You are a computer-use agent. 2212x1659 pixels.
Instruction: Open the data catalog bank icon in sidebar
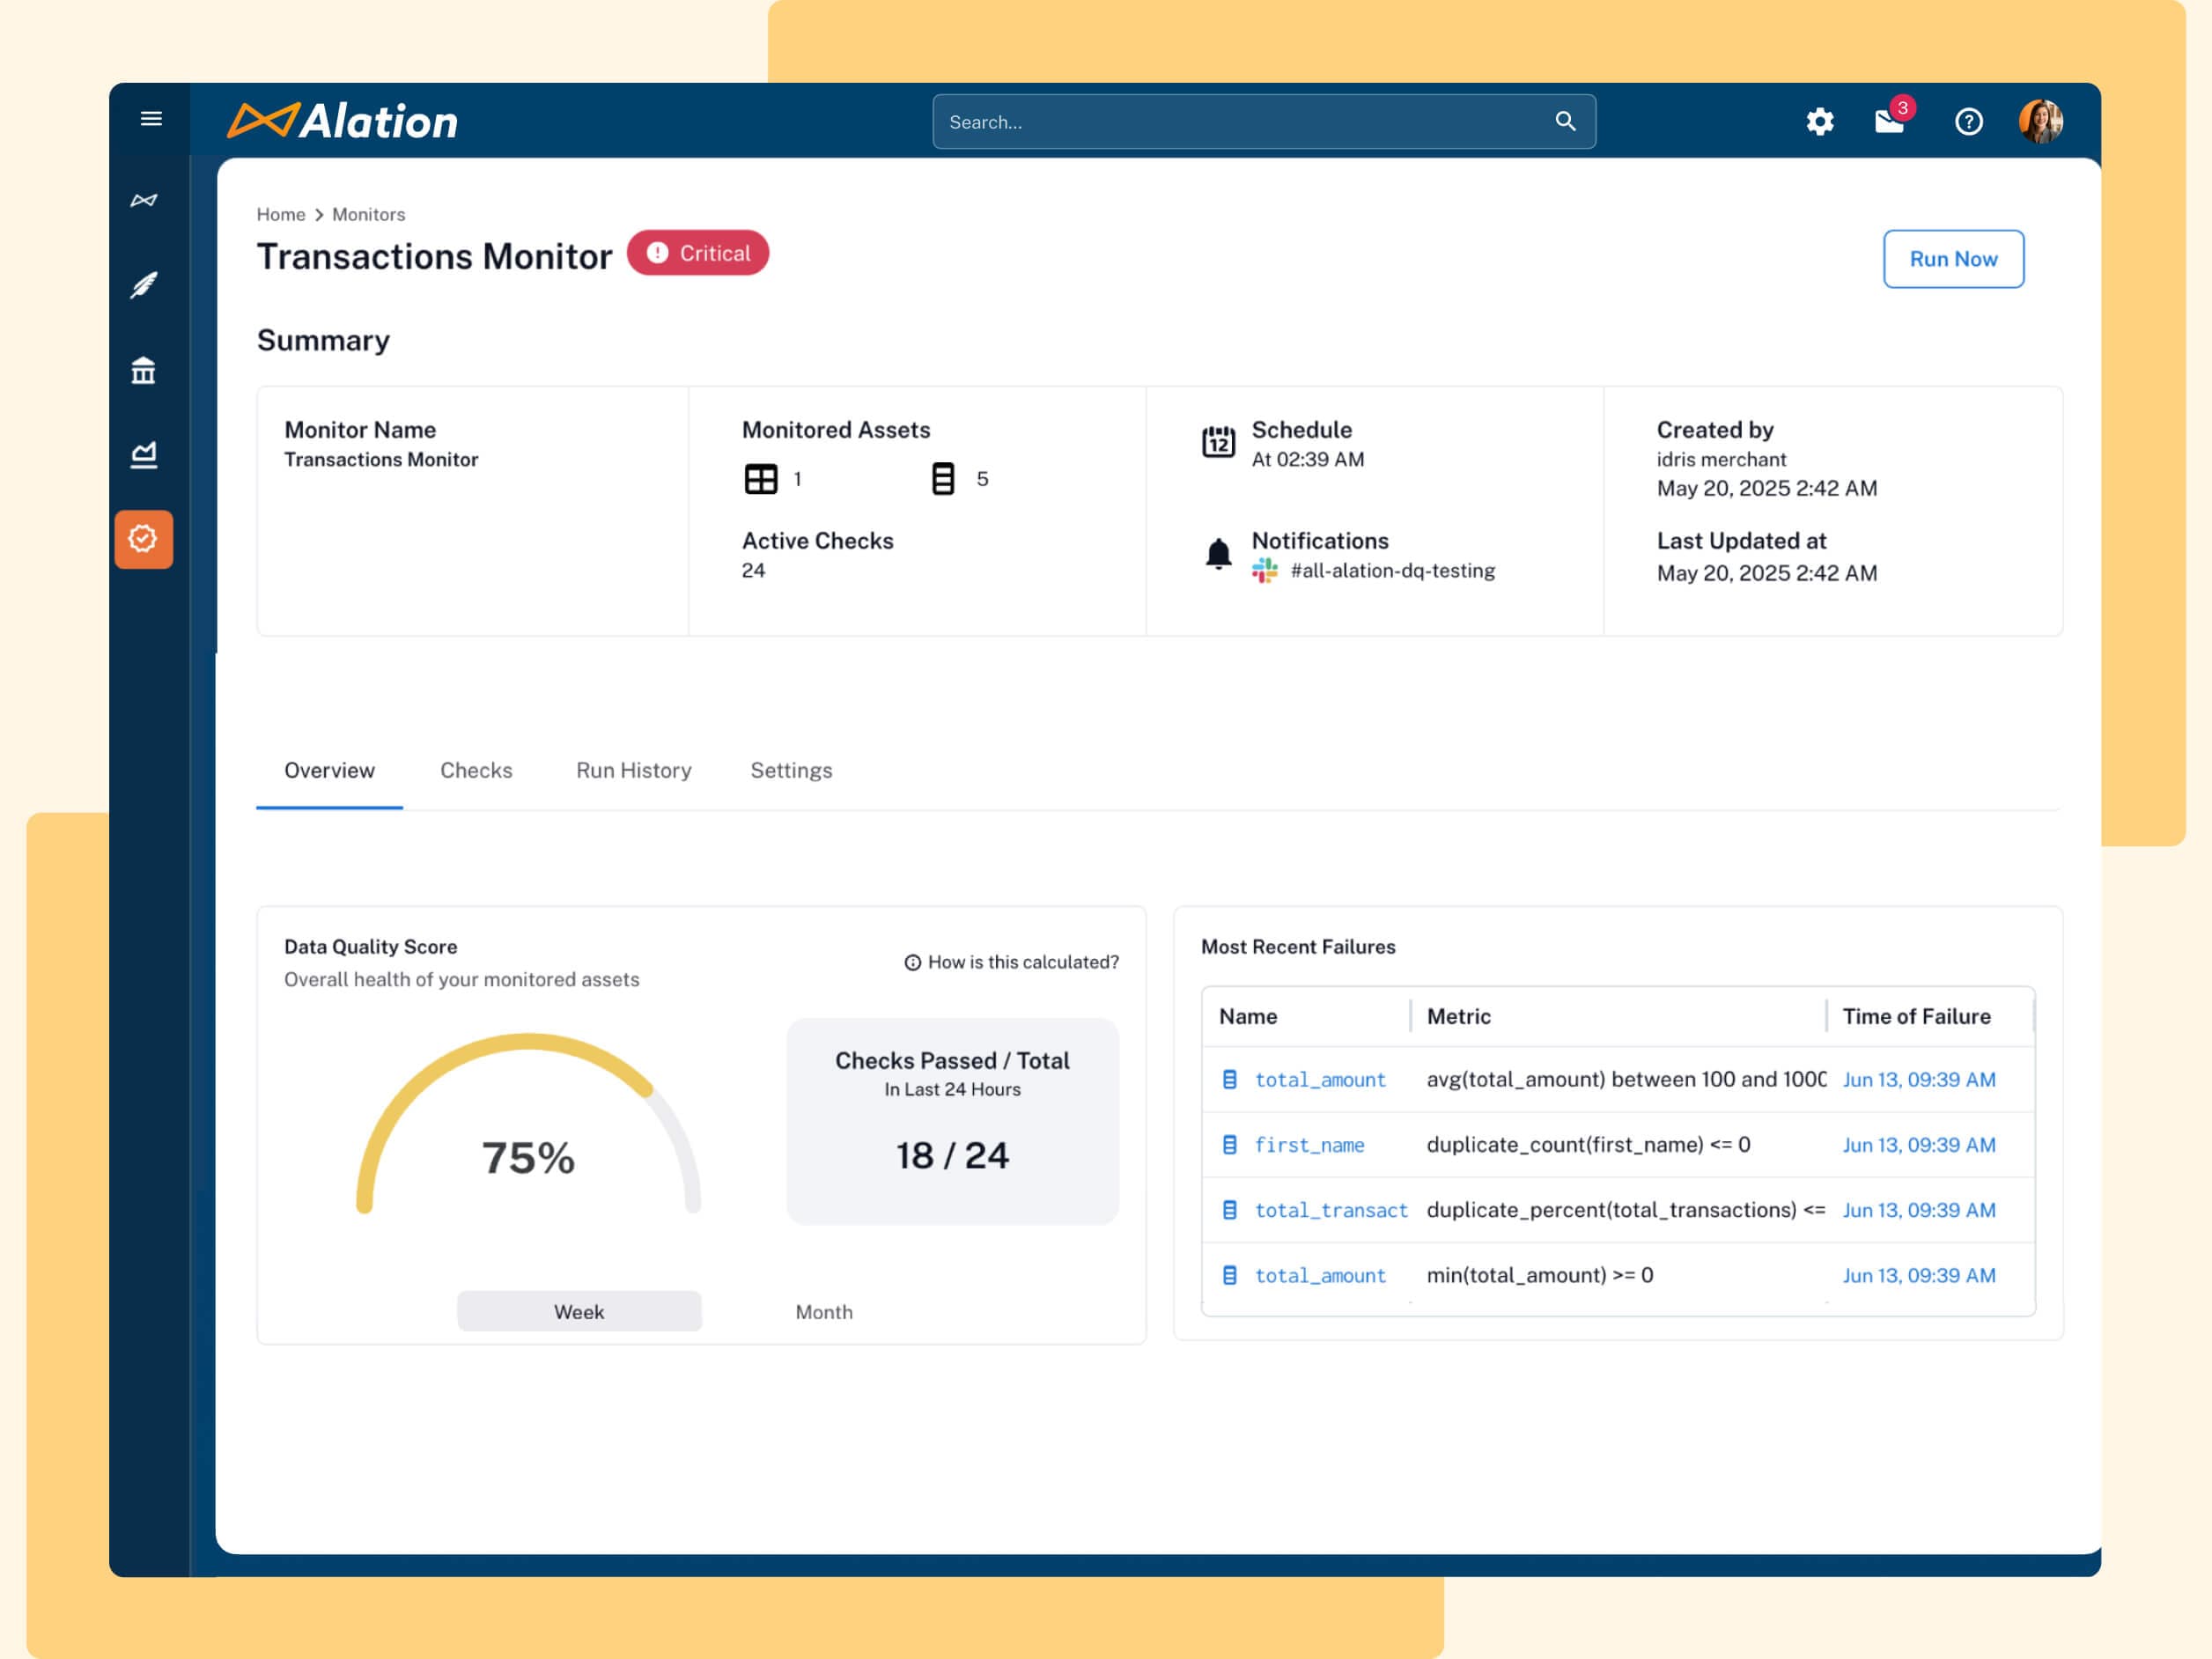144,369
